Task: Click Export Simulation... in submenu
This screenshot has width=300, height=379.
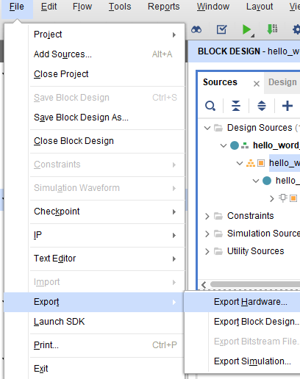Action: 242,361
